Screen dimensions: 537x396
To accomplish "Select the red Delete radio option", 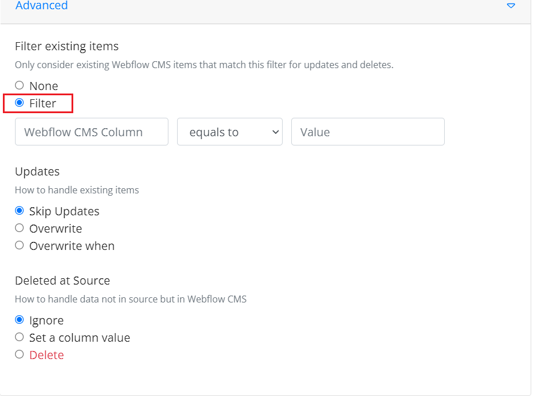I will coord(20,354).
